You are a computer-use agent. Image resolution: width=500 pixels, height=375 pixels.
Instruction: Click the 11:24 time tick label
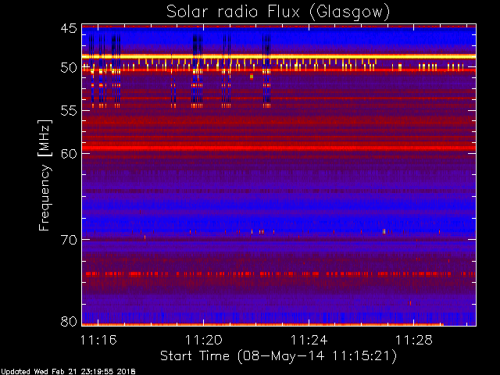pyautogui.click(x=309, y=340)
